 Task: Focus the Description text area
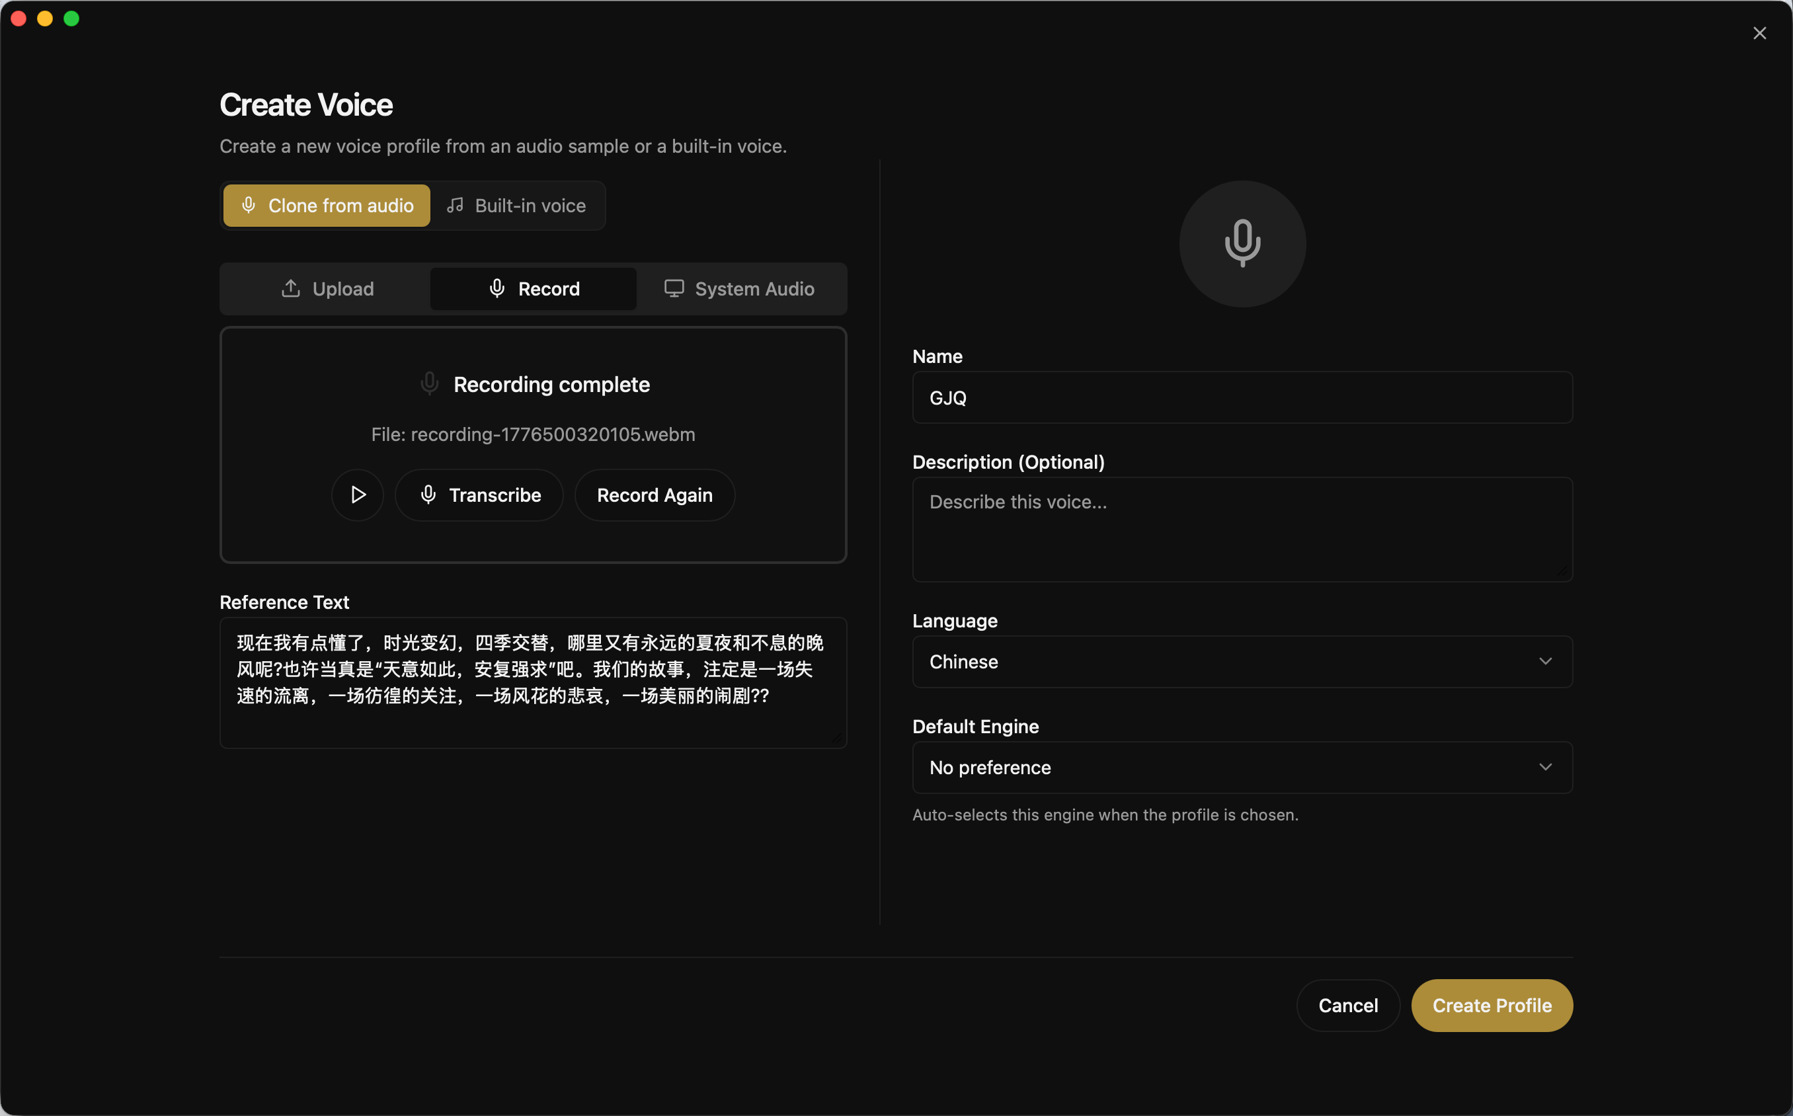point(1242,528)
